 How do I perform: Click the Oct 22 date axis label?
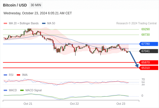click(74, 104)
